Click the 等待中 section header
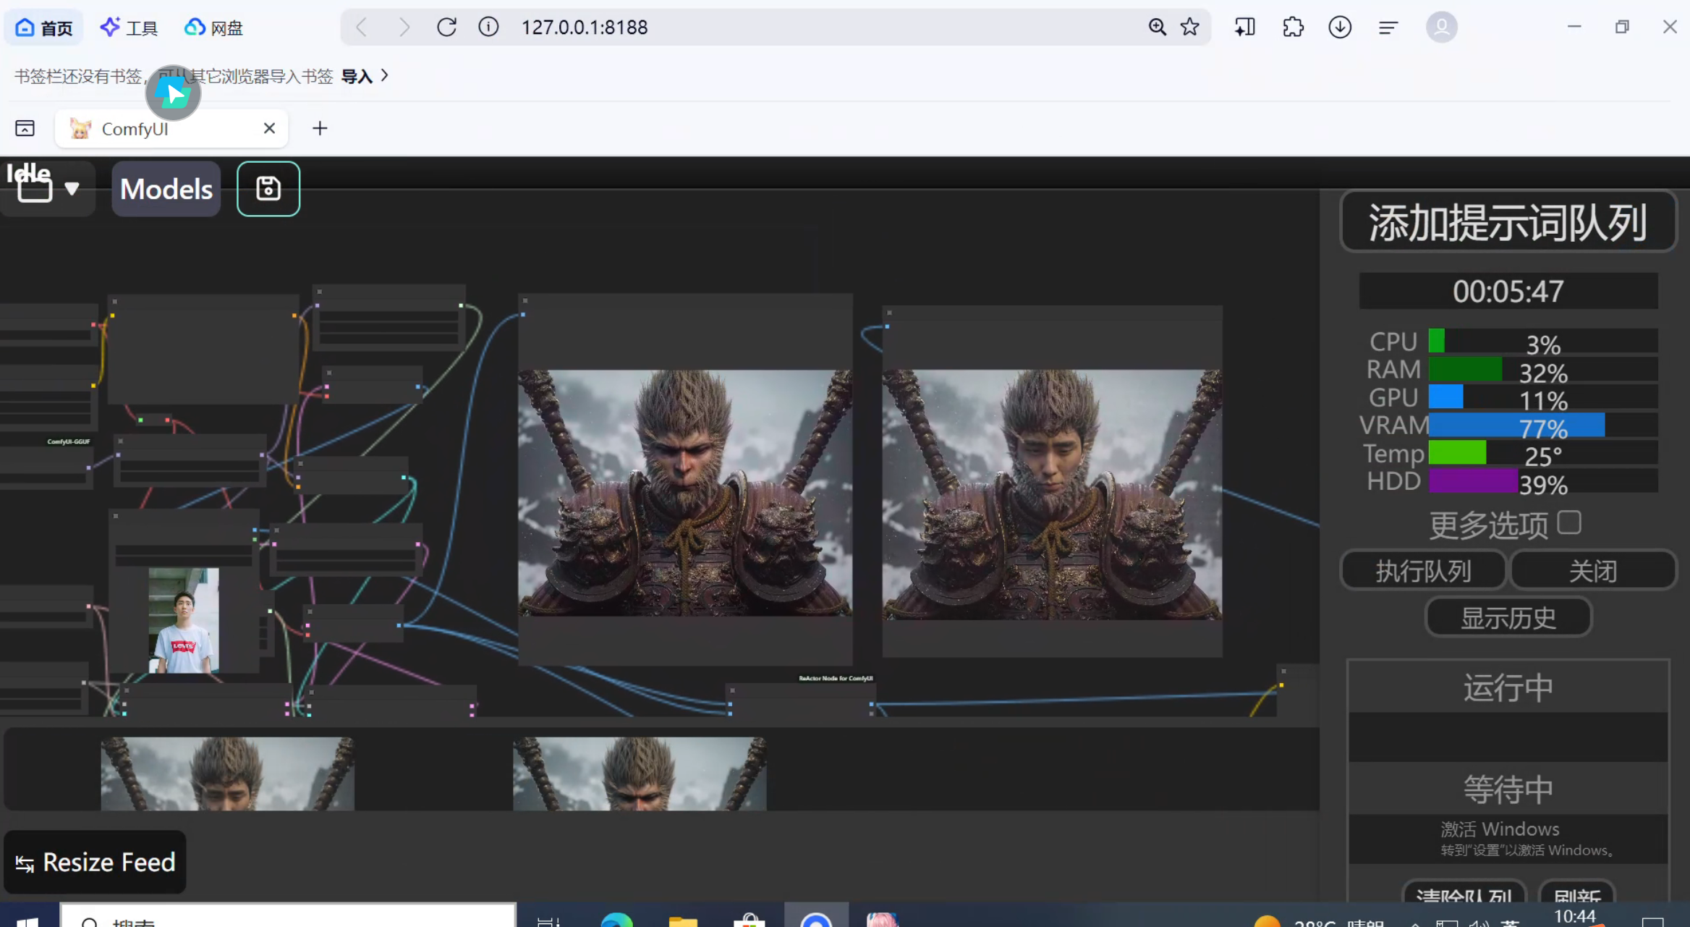The width and height of the screenshot is (1690, 927). point(1508,789)
